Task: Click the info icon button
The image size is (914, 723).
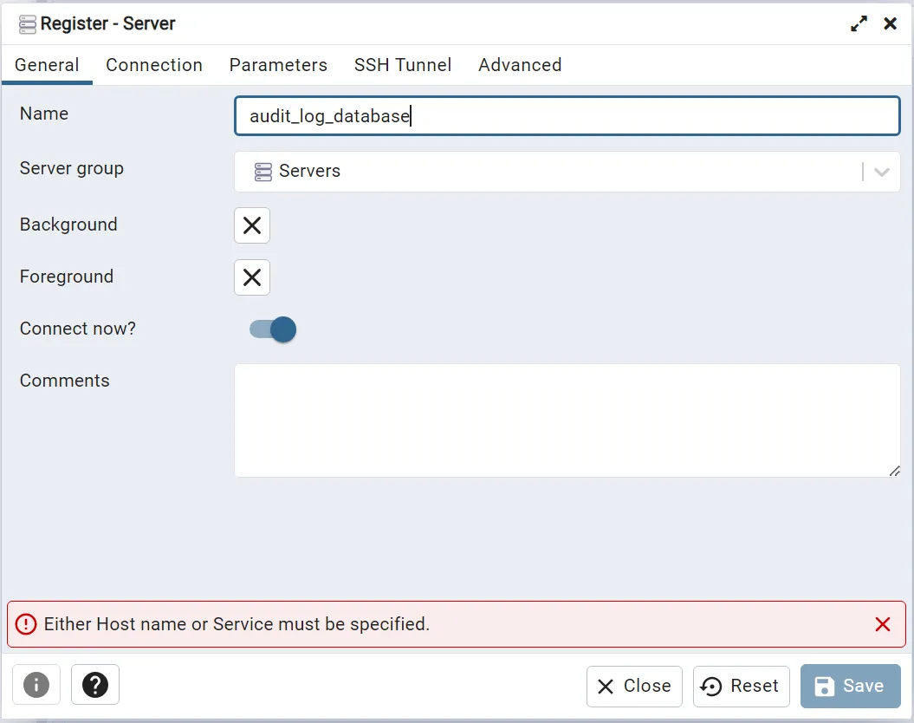Action: point(36,686)
